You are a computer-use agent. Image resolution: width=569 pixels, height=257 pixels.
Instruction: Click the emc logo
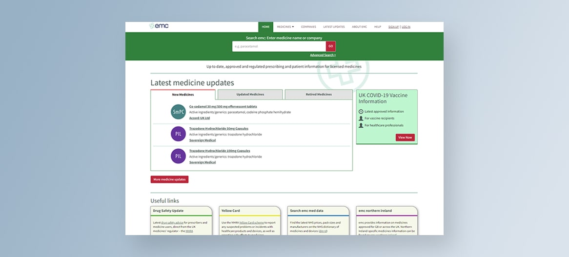[159, 26]
